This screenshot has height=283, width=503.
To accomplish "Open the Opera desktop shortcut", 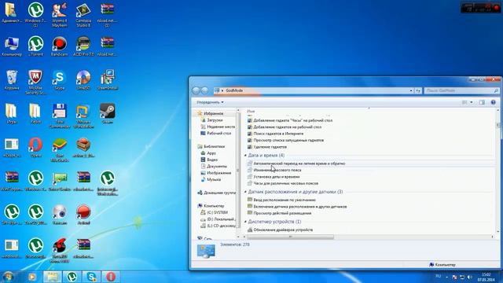I will pos(35,147).
